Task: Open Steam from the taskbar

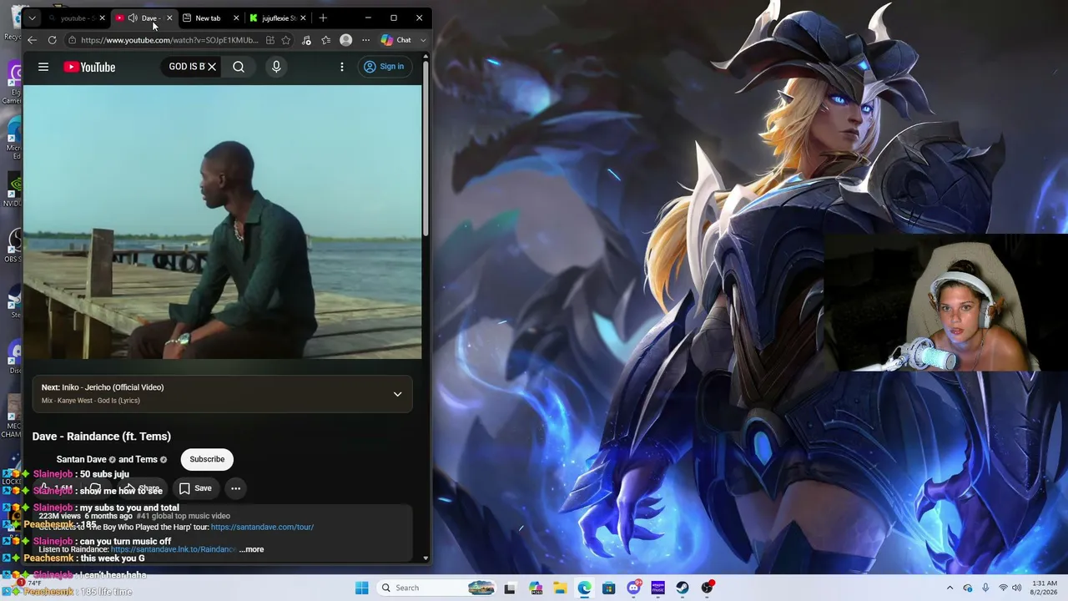Action: tap(683, 588)
